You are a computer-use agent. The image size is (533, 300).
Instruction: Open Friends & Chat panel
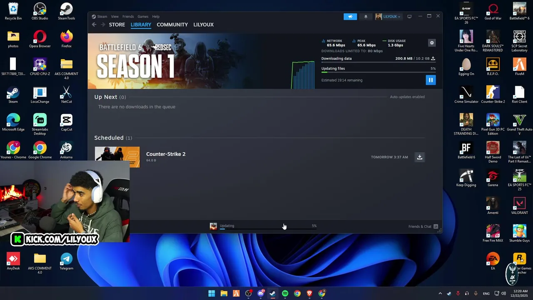pos(423,227)
